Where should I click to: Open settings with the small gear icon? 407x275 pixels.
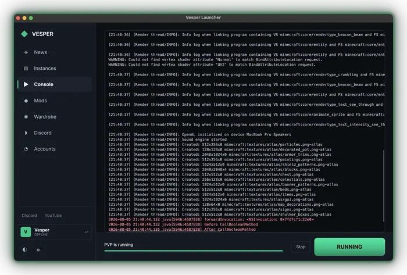point(38,250)
